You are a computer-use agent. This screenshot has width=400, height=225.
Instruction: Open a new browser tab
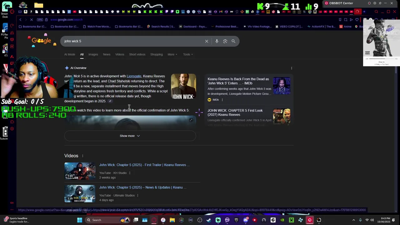(364, 12)
